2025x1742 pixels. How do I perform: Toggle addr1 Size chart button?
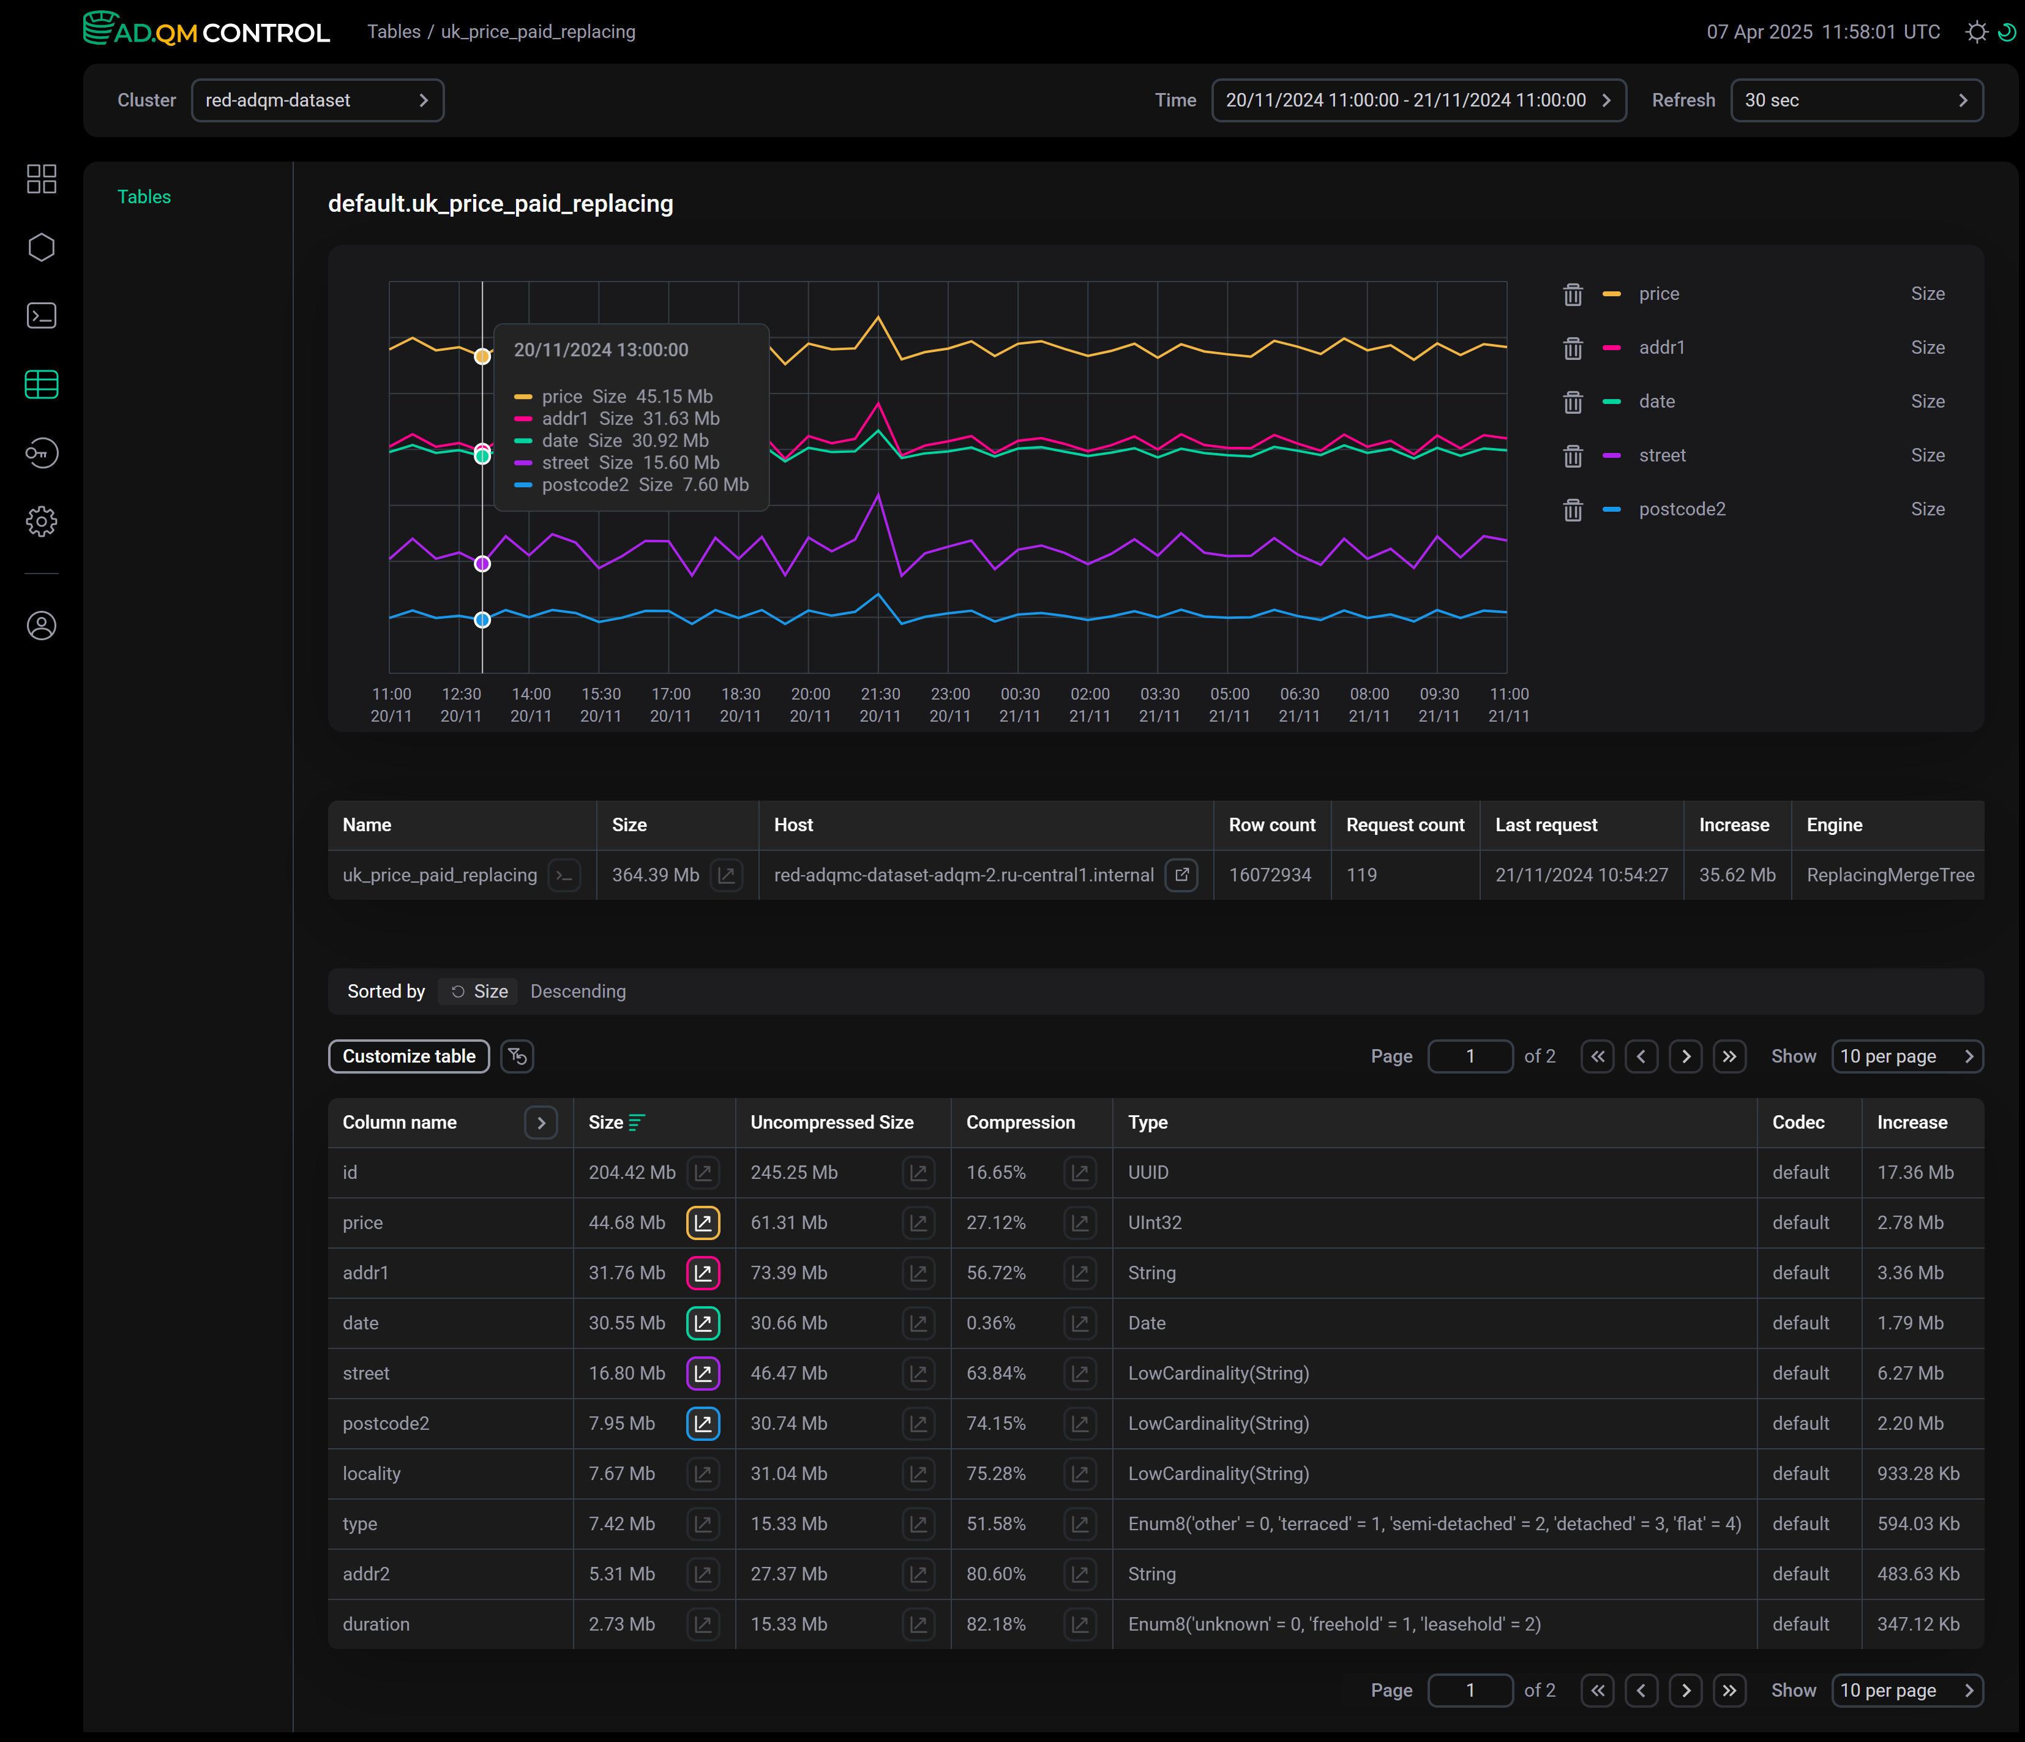click(x=703, y=1272)
